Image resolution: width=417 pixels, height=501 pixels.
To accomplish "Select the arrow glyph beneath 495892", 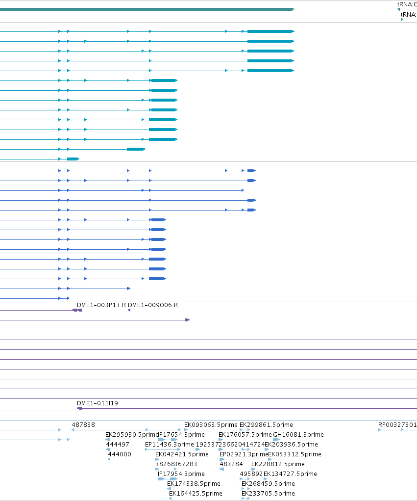I will point(245,479).
